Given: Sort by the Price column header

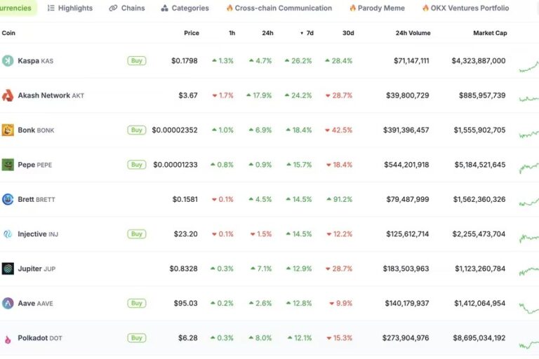Looking at the screenshot, I should pos(192,33).
